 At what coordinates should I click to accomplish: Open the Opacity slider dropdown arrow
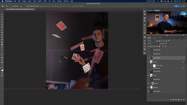(169, 44)
